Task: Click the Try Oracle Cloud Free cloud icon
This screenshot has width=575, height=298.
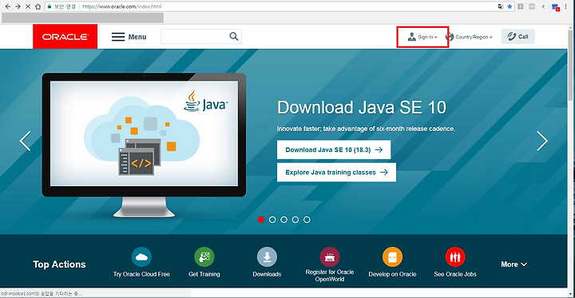Action: click(x=141, y=257)
